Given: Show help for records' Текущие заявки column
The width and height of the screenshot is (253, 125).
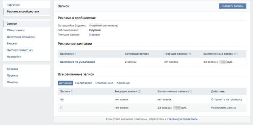Looking at the screenshot, I should (x=140, y=91).
